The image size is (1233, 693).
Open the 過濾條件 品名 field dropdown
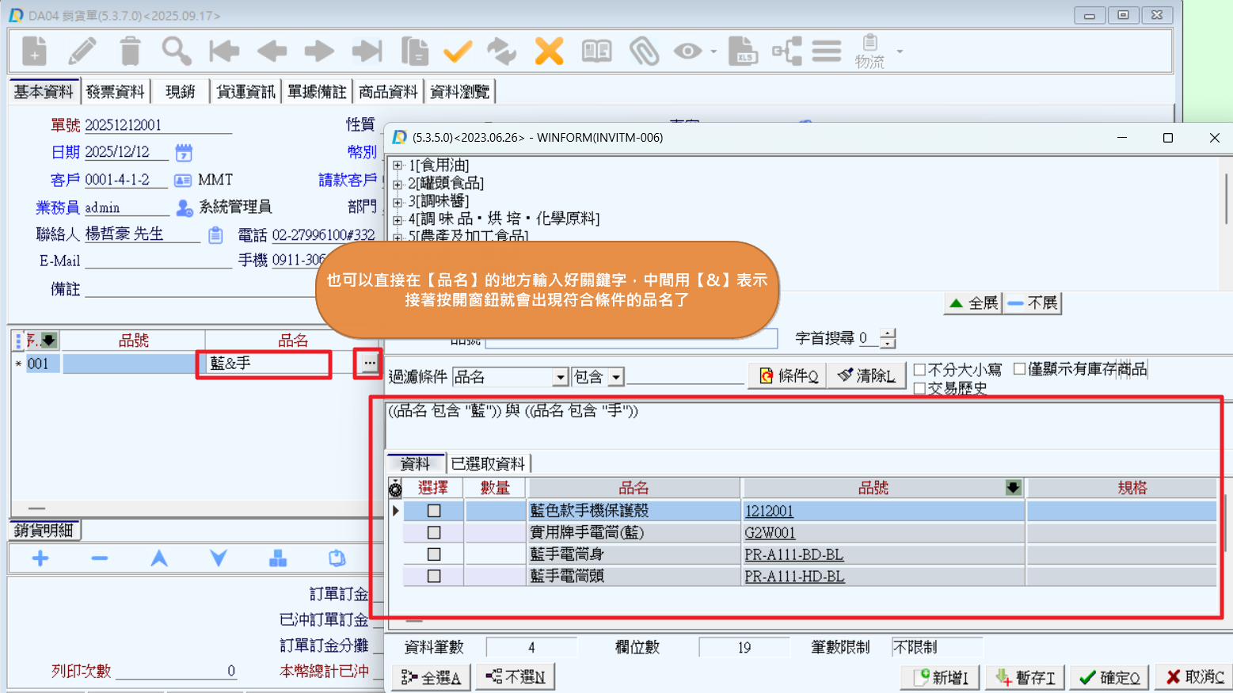561,377
